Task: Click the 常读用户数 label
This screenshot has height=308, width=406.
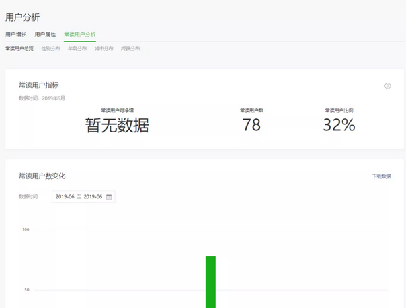Action: [x=251, y=110]
